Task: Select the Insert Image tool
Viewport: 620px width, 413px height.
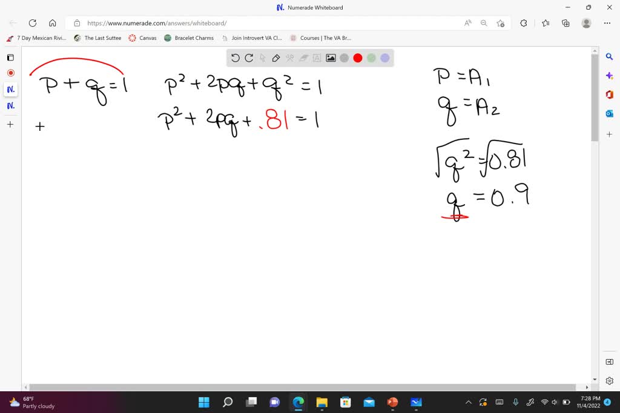Action: coord(331,58)
